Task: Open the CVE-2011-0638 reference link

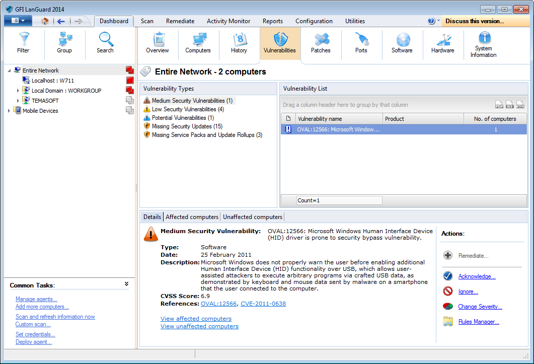Action: [263, 304]
